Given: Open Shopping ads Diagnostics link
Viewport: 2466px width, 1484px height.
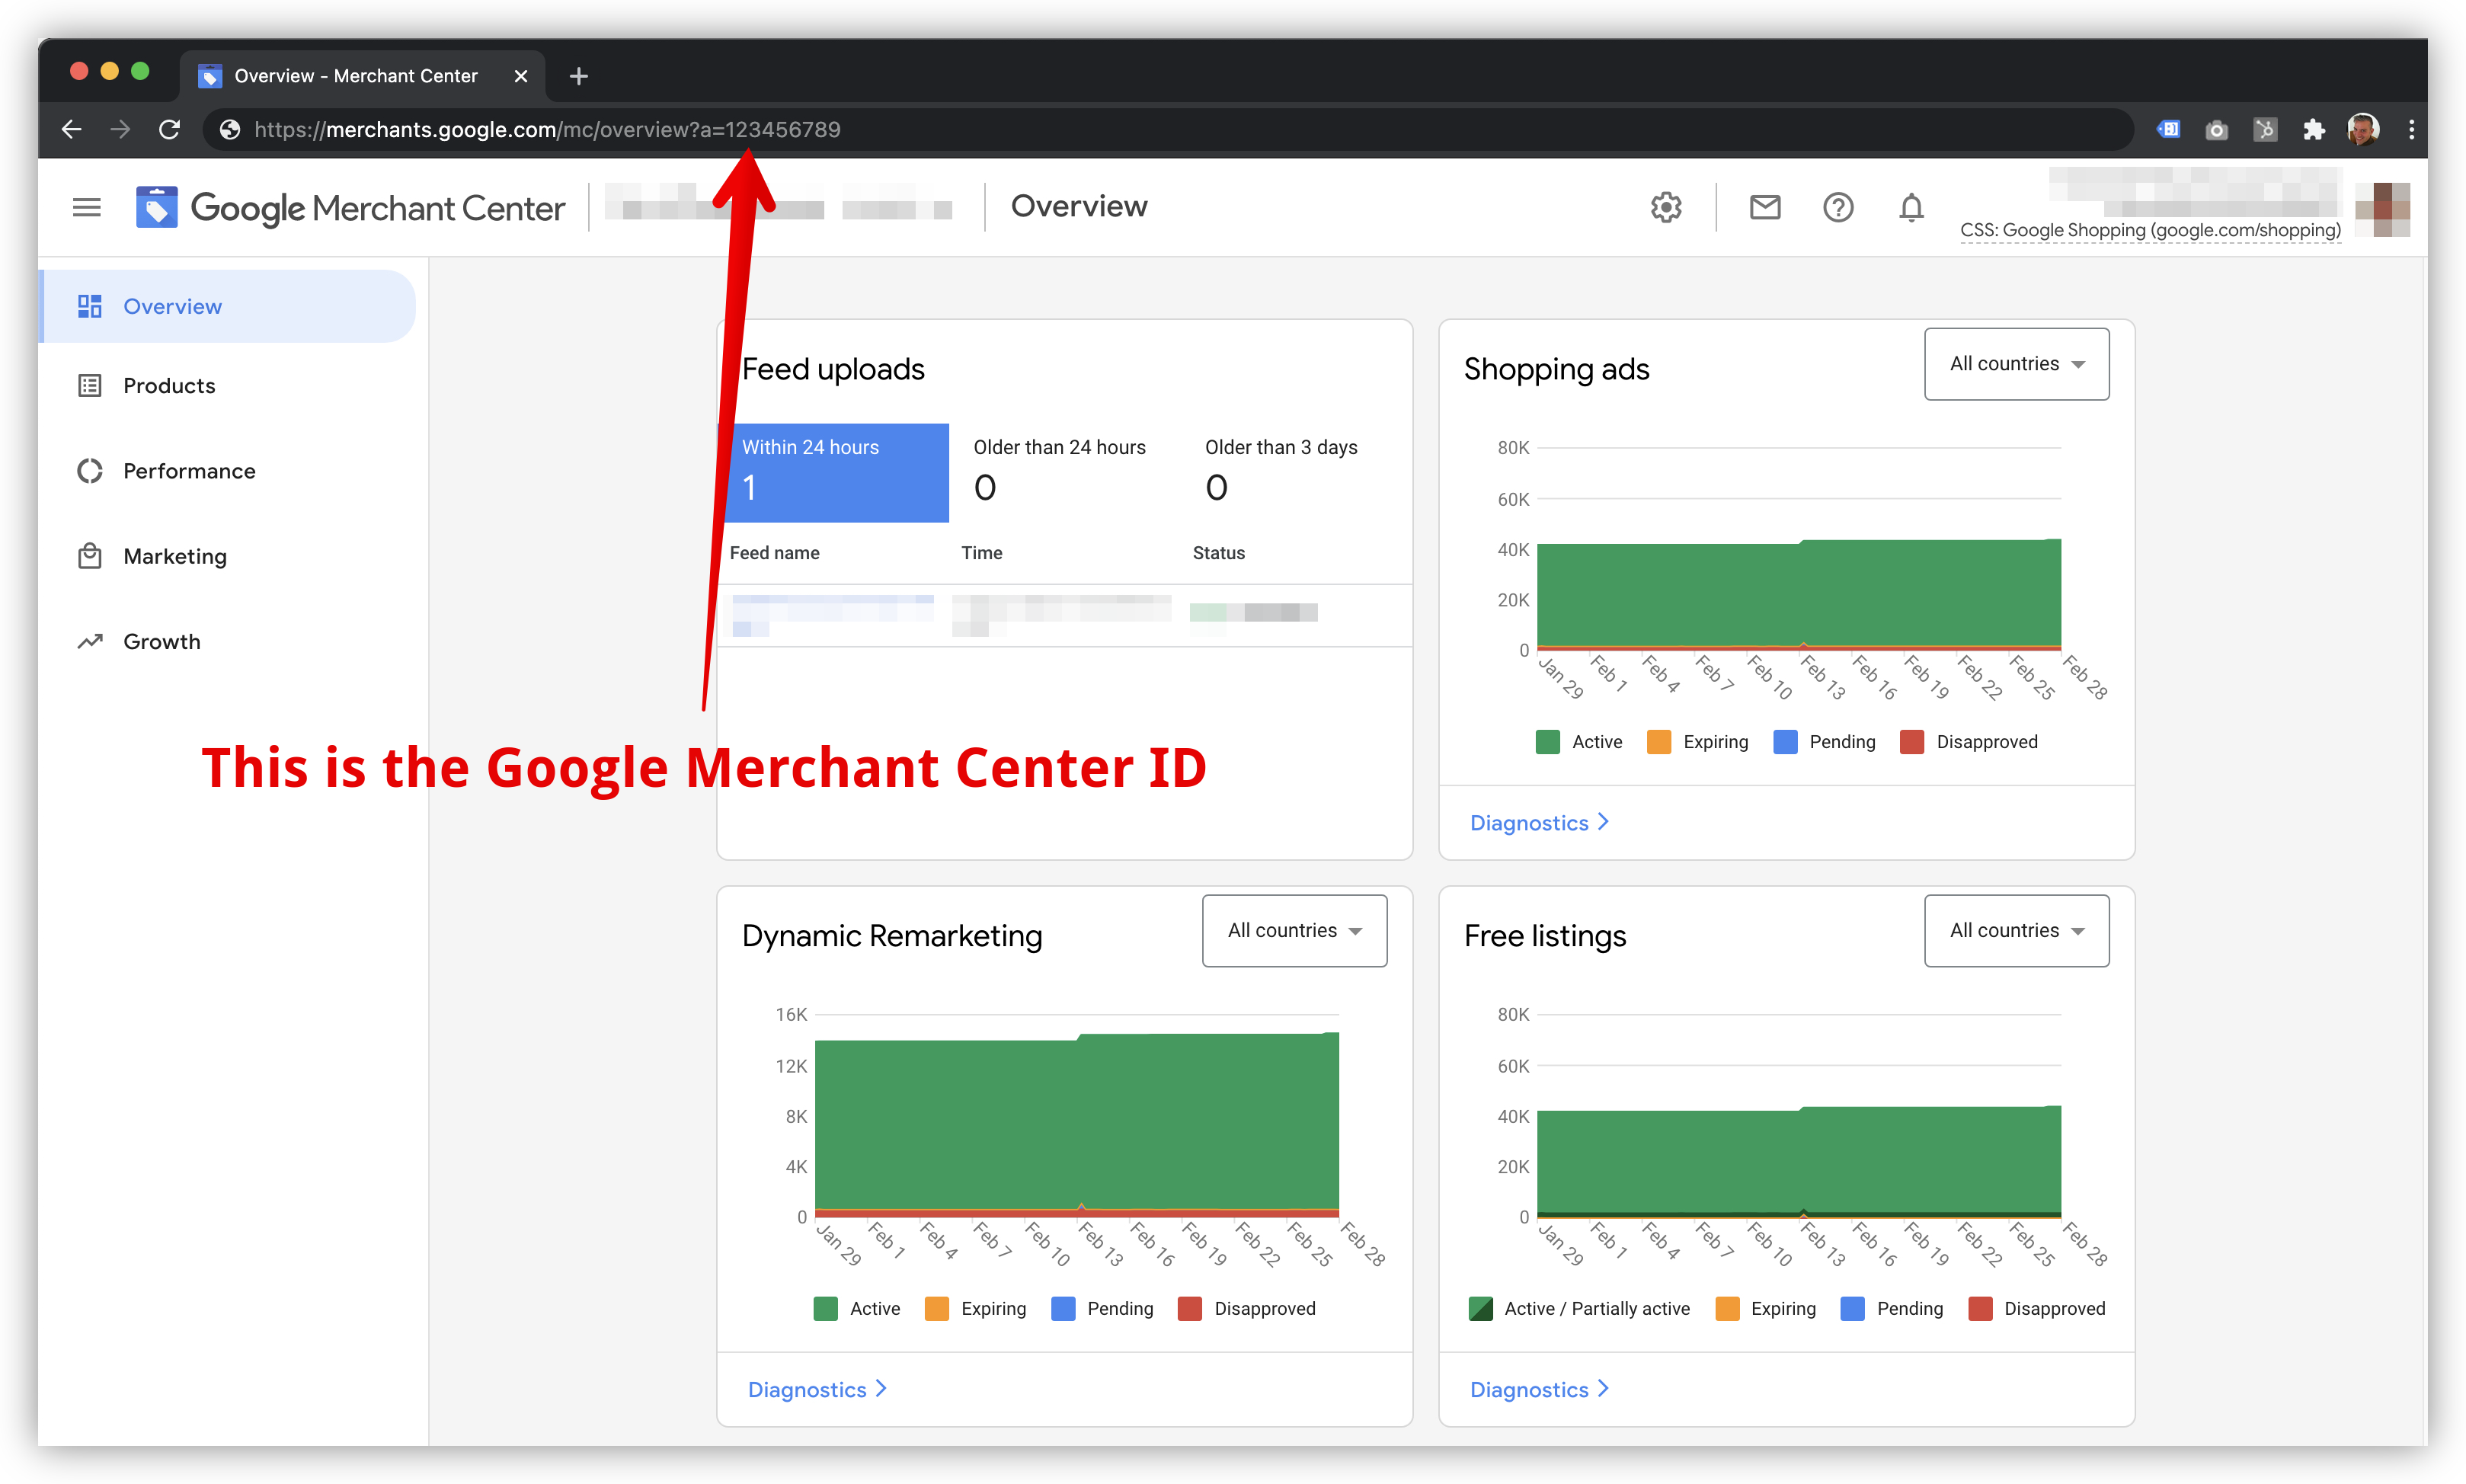Looking at the screenshot, I should [x=1538, y=822].
